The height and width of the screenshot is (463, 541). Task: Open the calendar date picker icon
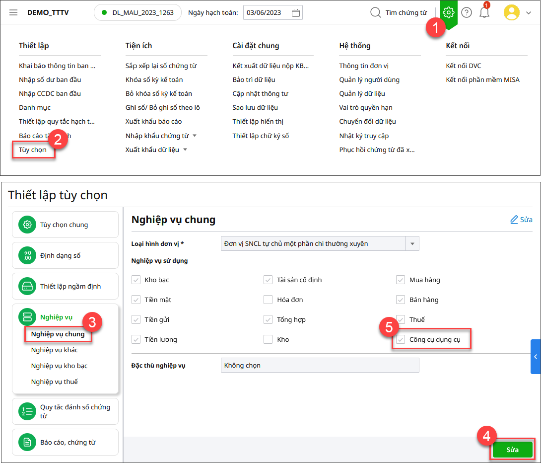pos(296,13)
